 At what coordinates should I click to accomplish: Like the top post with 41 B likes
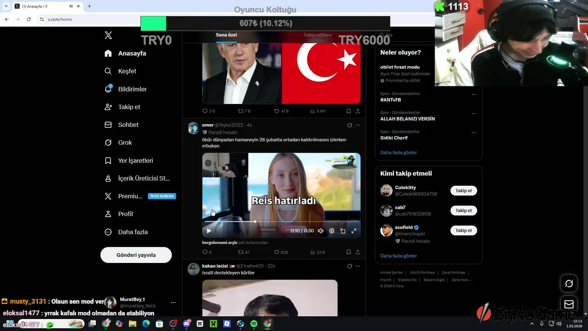(281, 111)
